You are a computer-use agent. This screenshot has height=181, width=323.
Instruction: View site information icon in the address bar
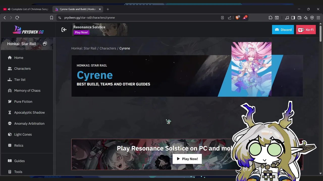point(60,18)
